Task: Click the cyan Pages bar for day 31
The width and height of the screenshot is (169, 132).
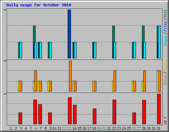Action: click(159, 42)
